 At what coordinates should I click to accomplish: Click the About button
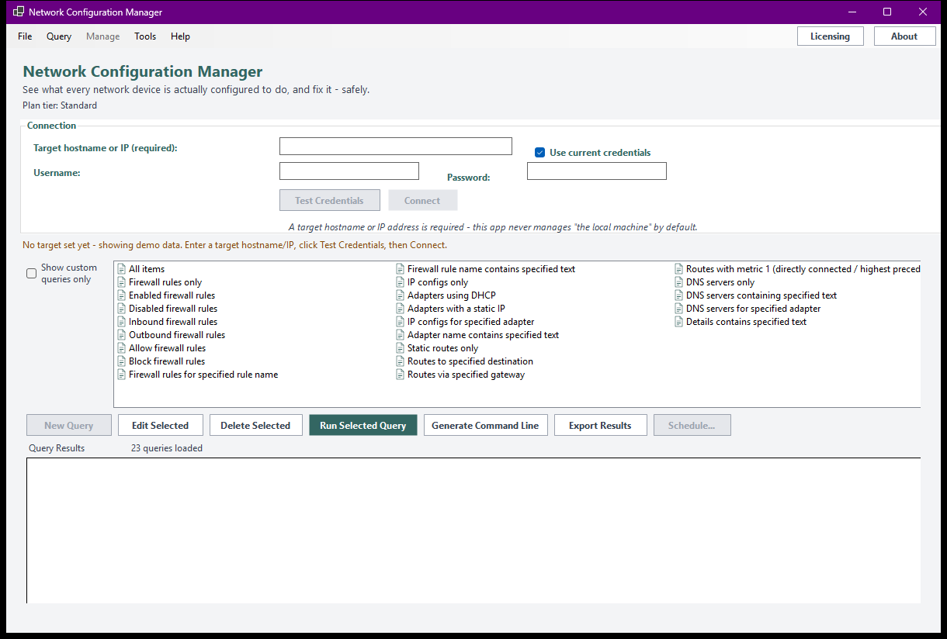(x=904, y=36)
